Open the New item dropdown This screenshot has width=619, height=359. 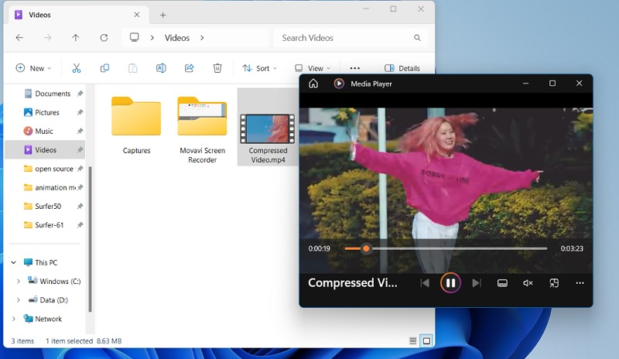click(x=33, y=68)
